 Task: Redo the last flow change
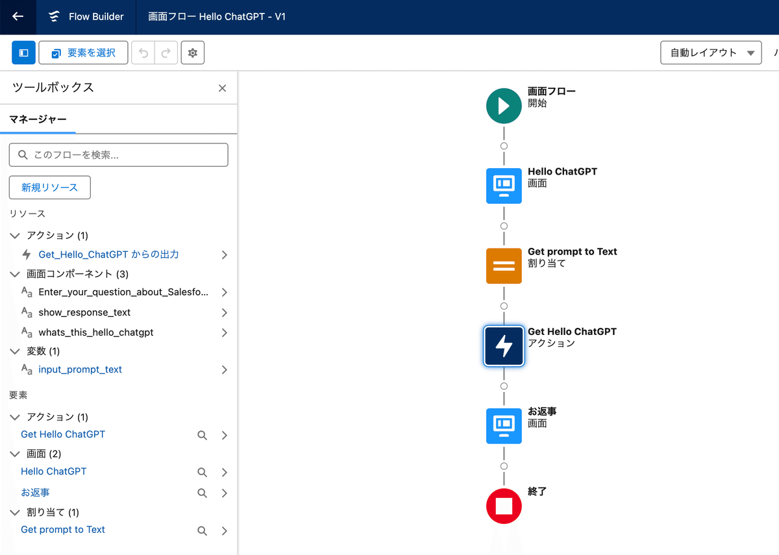click(166, 53)
